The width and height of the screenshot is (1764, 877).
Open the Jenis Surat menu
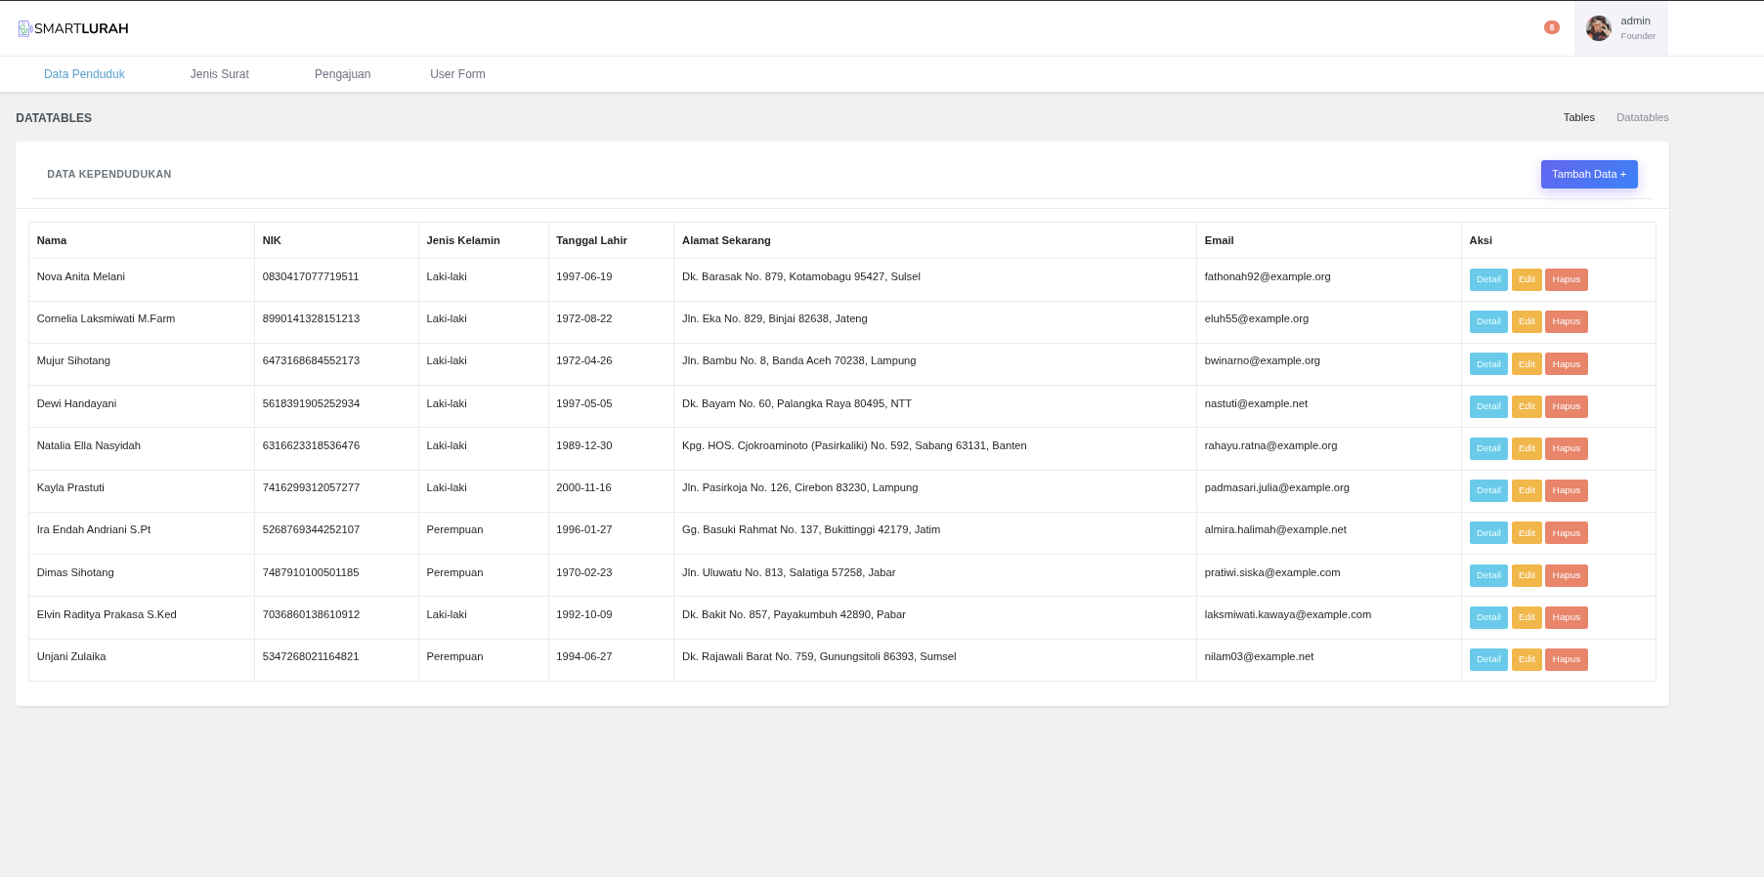(x=219, y=74)
